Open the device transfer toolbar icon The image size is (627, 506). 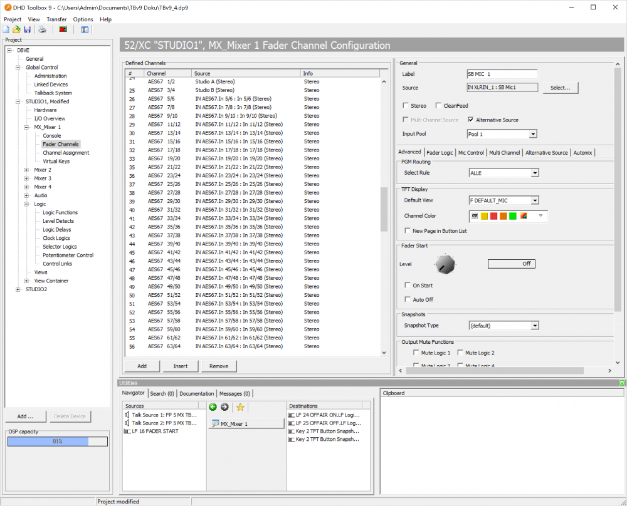(63, 29)
